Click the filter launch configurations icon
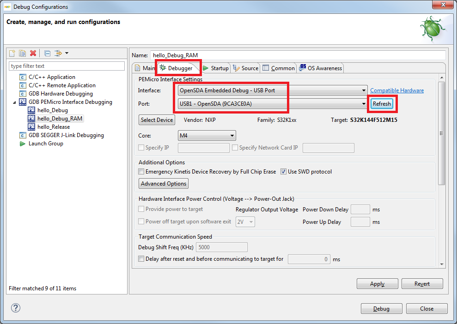This screenshot has width=457, height=324. (58, 53)
